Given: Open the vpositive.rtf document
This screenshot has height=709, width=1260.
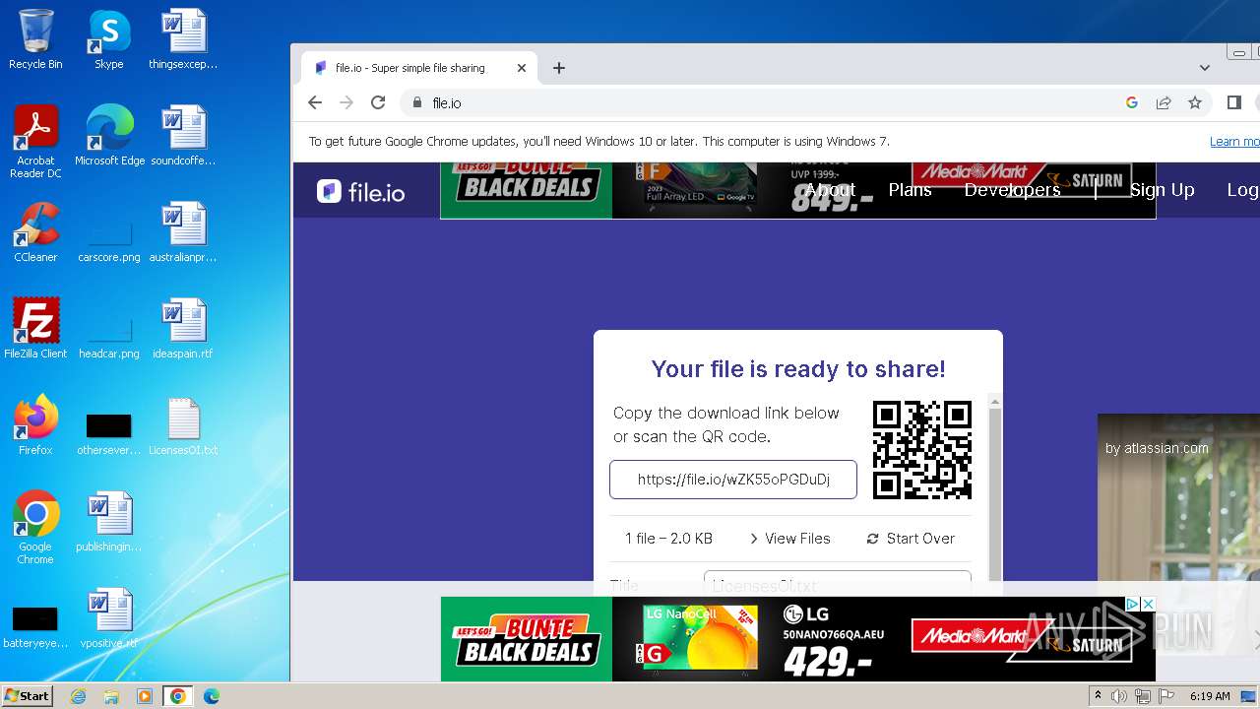Looking at the screenshot, I should 109,618.
